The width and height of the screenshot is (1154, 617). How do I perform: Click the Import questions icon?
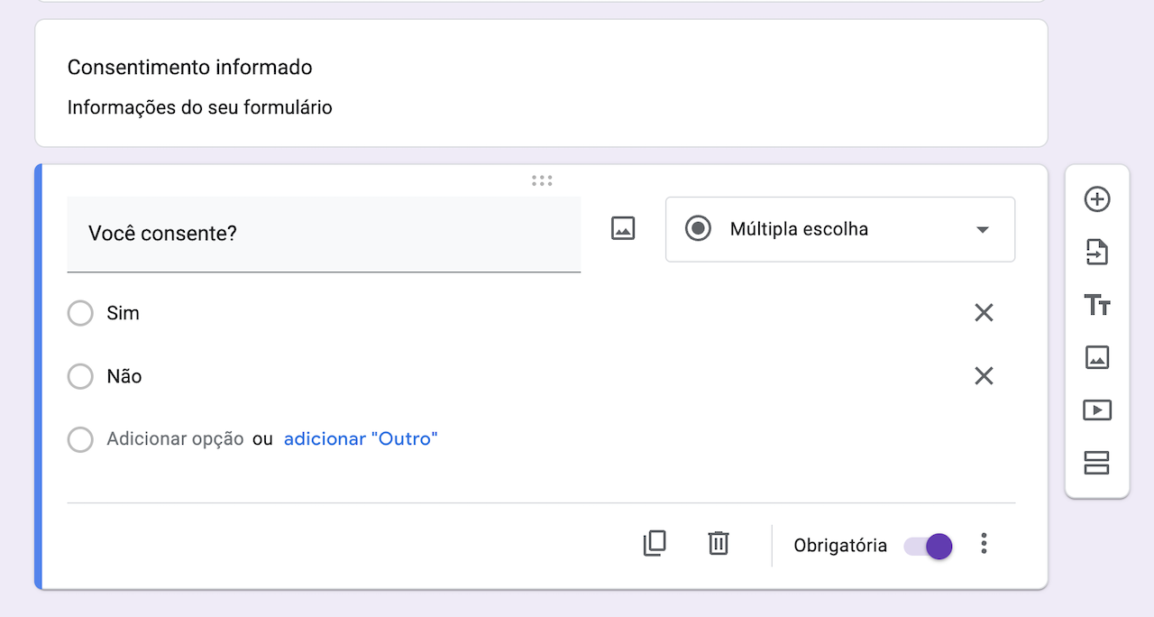point(1096,252)
